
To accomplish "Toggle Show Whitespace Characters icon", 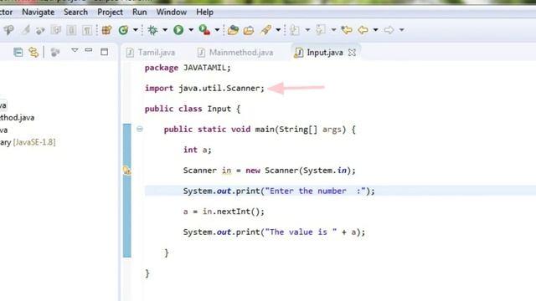I will [87, 30].
